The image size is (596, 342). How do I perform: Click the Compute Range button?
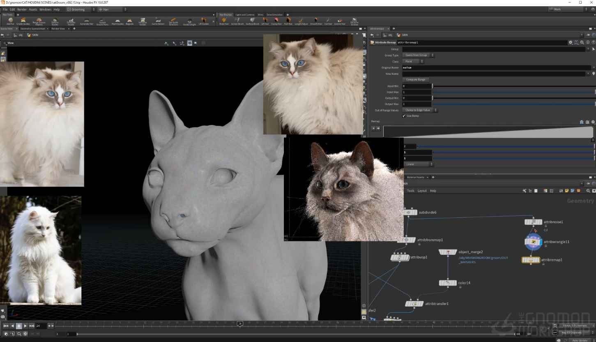416,80
